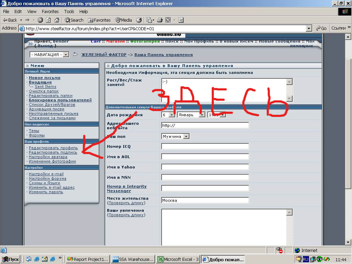Viewport: 352px width, 264px height.
Task: Open the Favorites pane button
Action: [99, 20]
